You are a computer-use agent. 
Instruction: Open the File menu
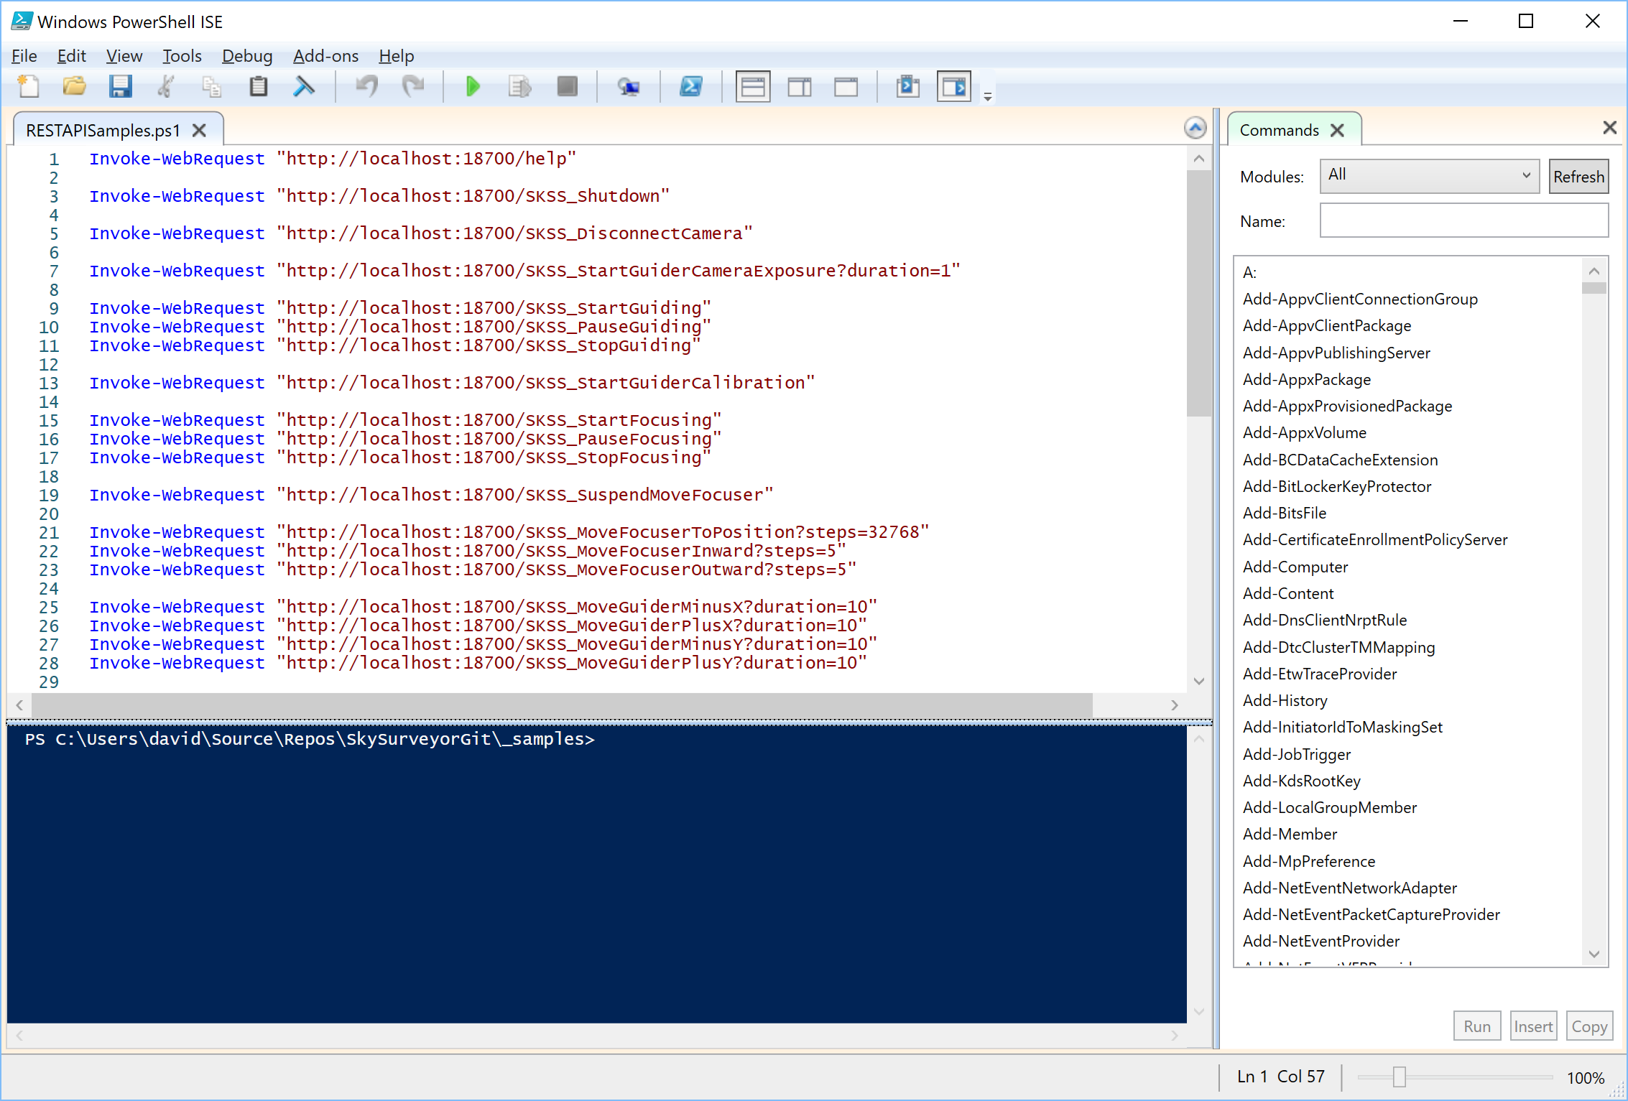[24, 56]
